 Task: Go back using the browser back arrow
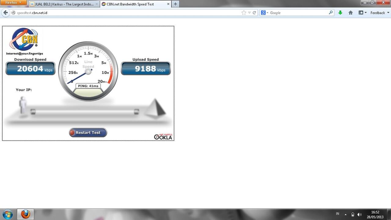pyautogui.click(x=5, y=13)
